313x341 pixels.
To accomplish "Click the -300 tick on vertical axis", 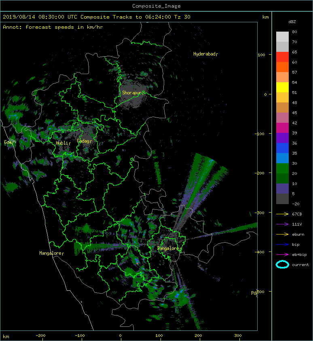I will tap(260, 213).
